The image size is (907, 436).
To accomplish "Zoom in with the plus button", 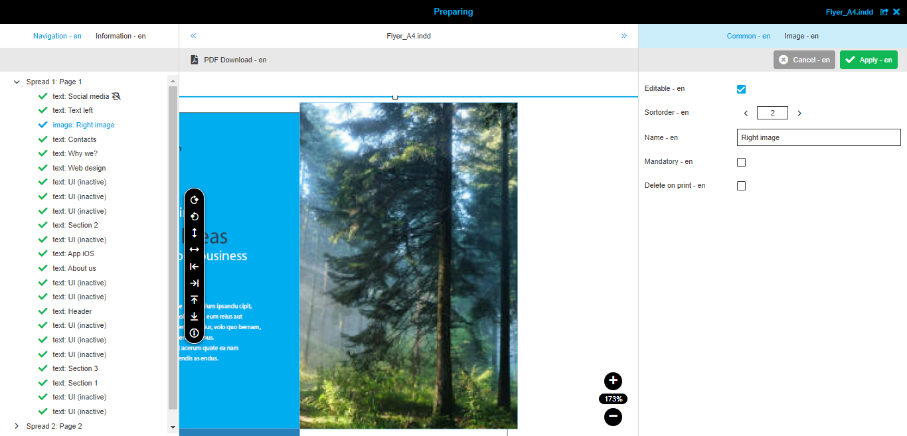I will (x=613, y=381).
